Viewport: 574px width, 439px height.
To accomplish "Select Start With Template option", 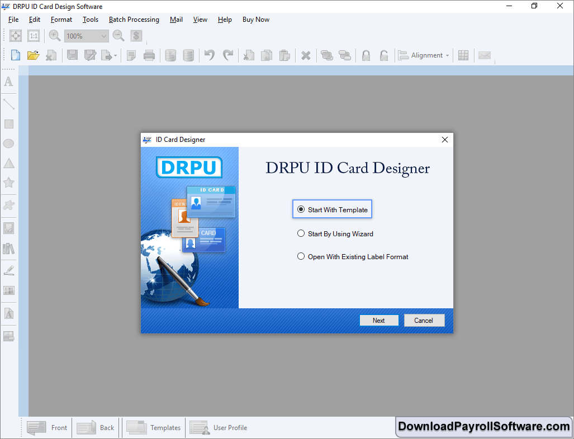I will click(301, 210).
